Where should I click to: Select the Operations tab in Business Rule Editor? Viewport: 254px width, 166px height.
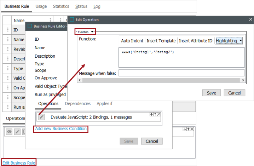48,104
